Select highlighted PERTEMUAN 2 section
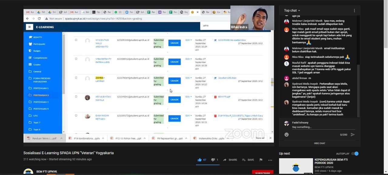This screenshot has height=175, width=388. click(x=41, y=95)
